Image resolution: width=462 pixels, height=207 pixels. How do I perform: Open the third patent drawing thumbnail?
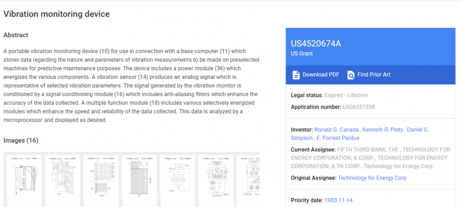(x=101, y=180)
